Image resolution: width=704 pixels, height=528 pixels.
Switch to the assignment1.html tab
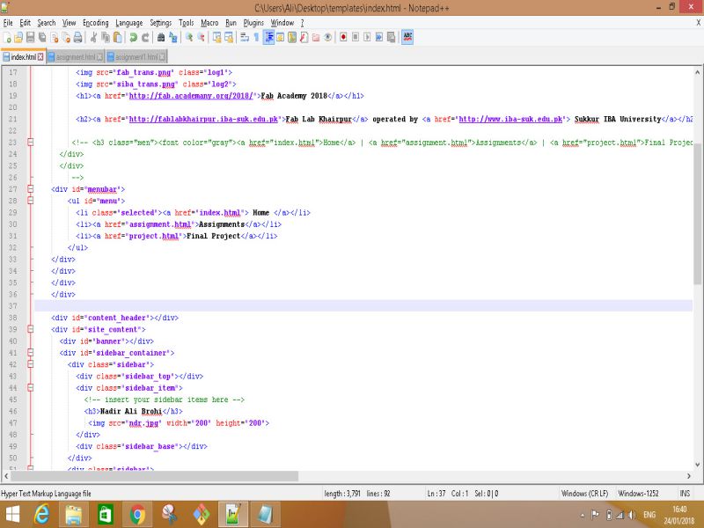pyautogui.click(x=136, y=57)
